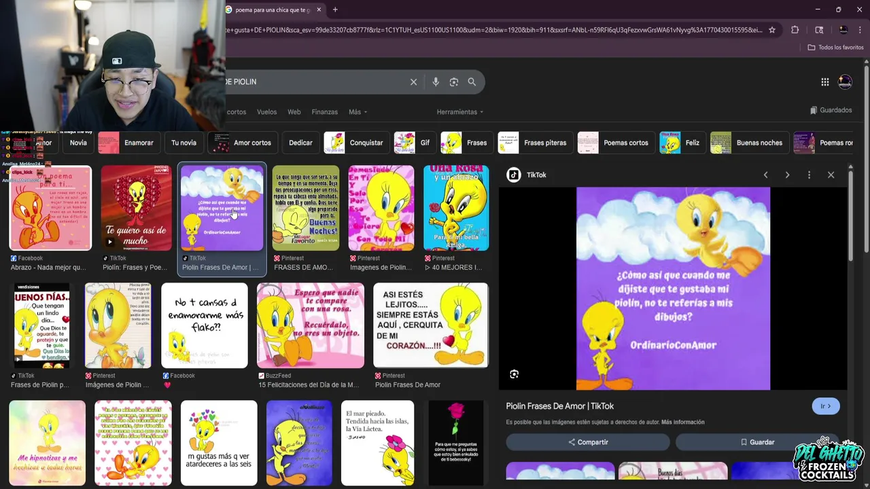Image resolution: width=870 pixels, height=489 pixels.
Task: Filter by the Enamorar chip
Action: click(x=128, y=143)
